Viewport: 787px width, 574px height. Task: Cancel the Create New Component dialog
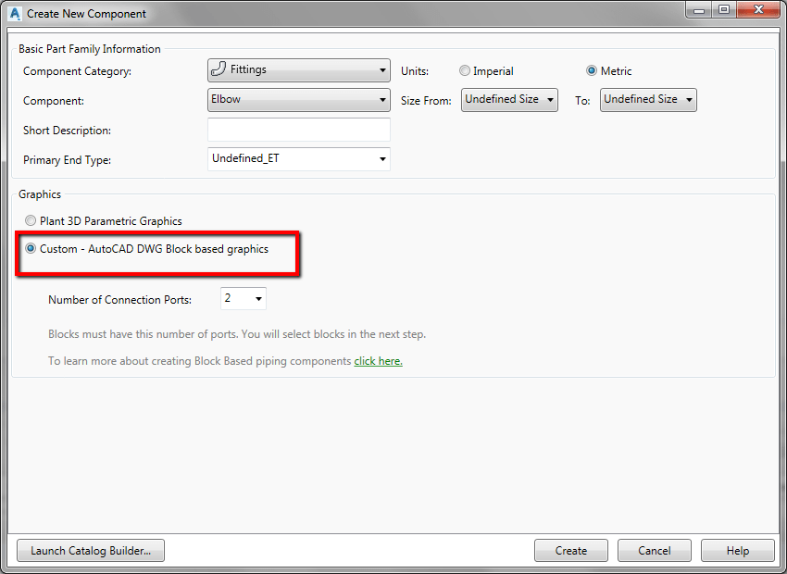pos(655,551)
